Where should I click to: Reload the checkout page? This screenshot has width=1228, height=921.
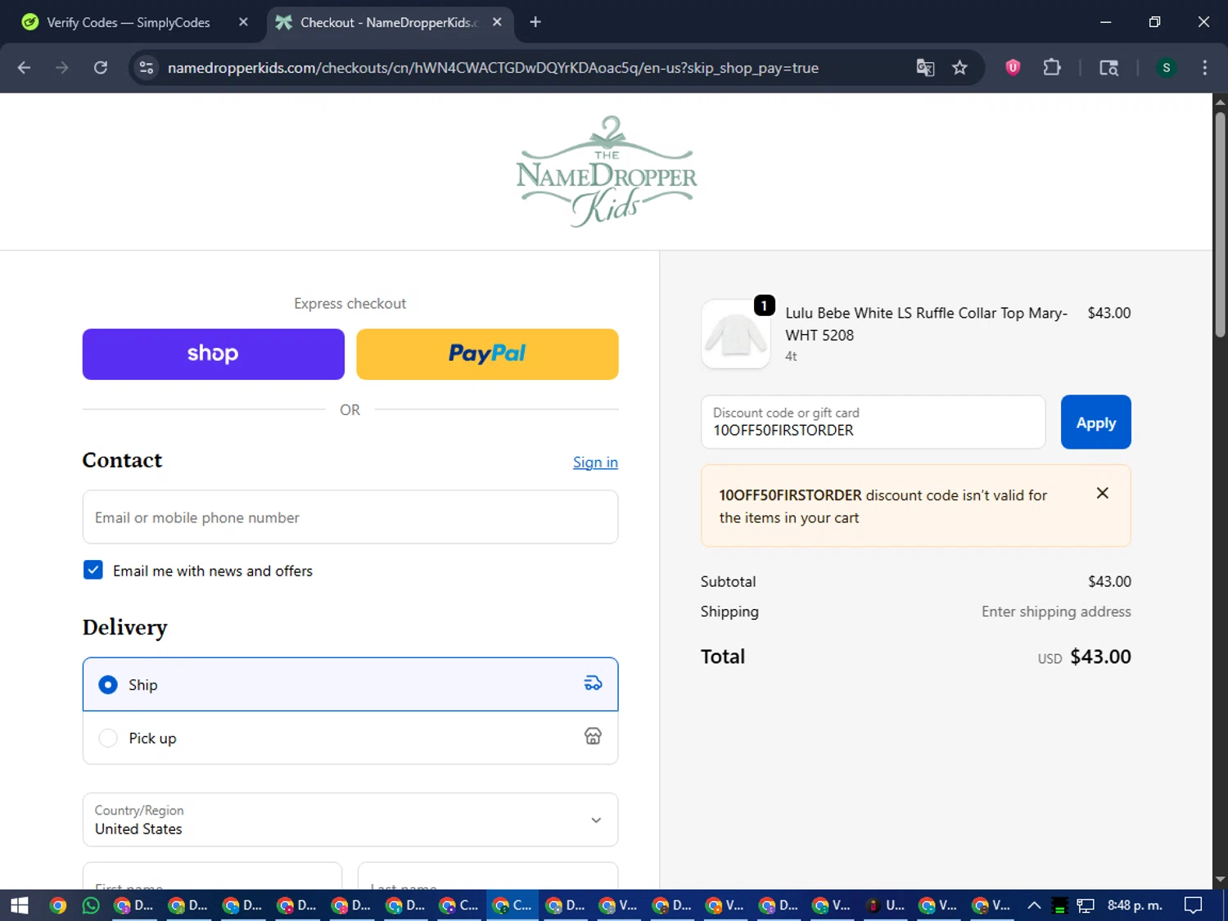pos(101,68)
